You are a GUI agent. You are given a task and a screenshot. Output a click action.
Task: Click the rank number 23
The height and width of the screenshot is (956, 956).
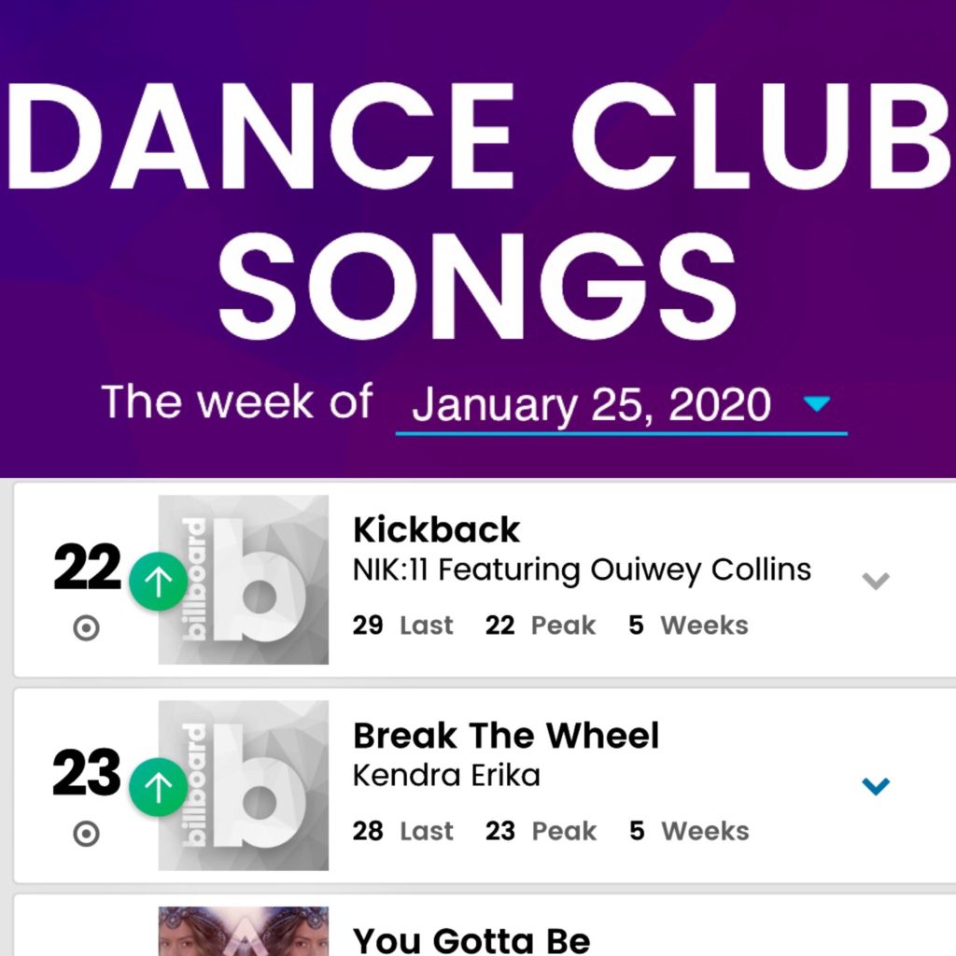click(86, 773)
